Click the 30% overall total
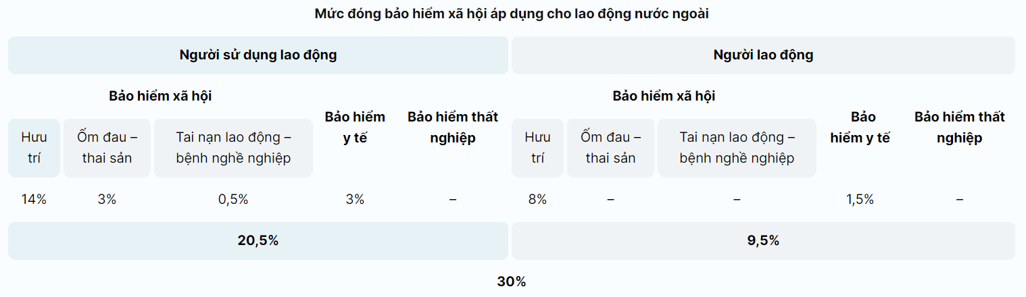The image size is (1026, 297). [x=512, y=282]
